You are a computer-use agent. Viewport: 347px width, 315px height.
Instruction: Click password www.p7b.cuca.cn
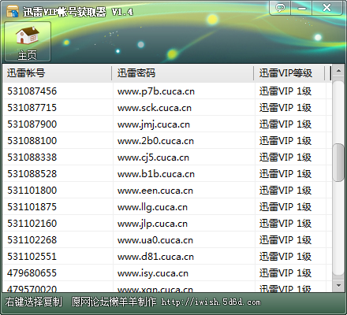tap(156, 91)
